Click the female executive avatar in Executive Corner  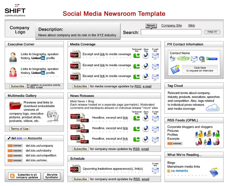coord(13,72)
